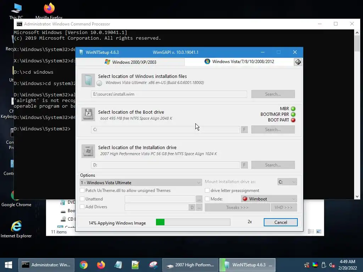
Task: Open the taskbar notepad-with-pencil app icon
Action: click(135, 265)
